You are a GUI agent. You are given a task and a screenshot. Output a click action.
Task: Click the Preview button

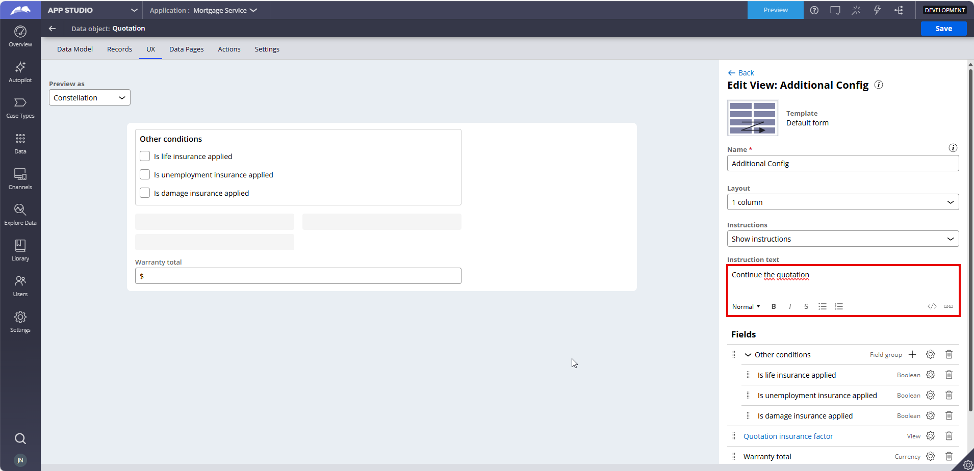click(775, 10)
